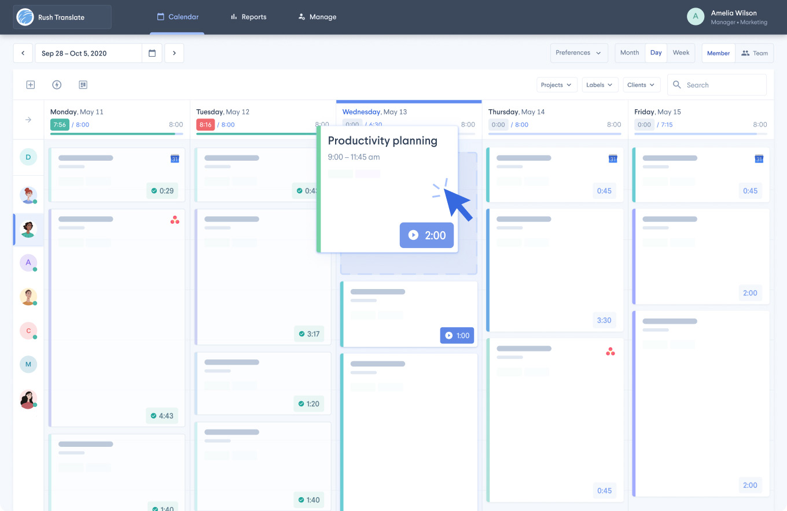Start the 2:00 timer on Productivity planning
Screen dimensions: 787x511
426,235
